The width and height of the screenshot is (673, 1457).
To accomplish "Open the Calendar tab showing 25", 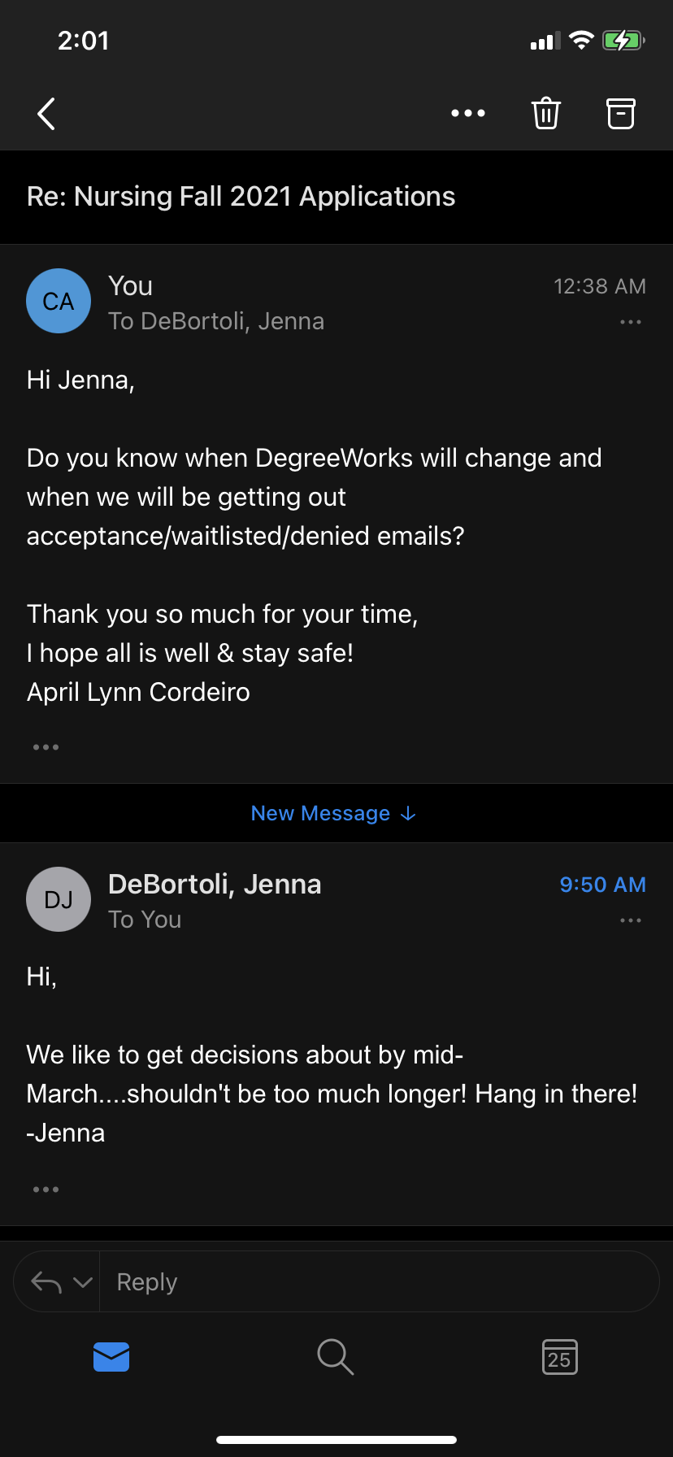I will (560, 1357).
